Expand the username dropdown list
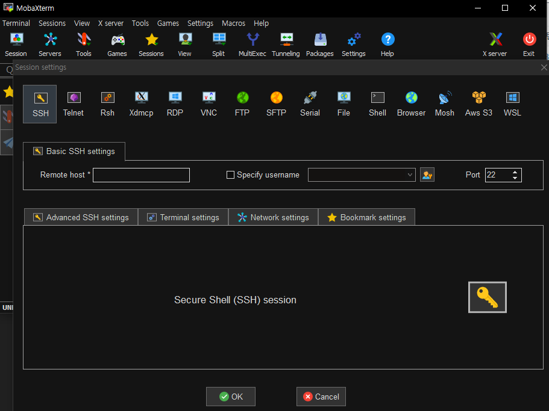Image resolution: width=549 pixels, height=411 pixels. tap(410, 175)
